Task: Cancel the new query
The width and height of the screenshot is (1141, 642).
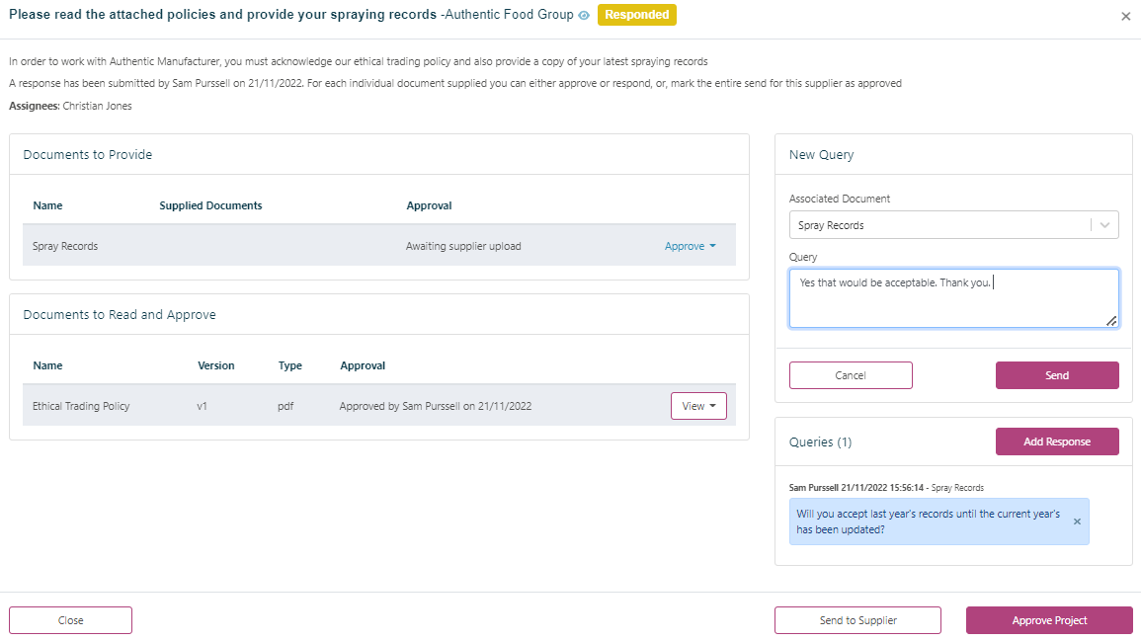Action: point(851,375)
